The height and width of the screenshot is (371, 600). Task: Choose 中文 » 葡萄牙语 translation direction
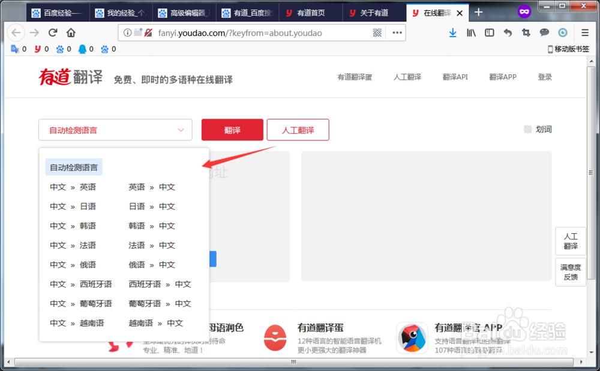click(81, 304)
